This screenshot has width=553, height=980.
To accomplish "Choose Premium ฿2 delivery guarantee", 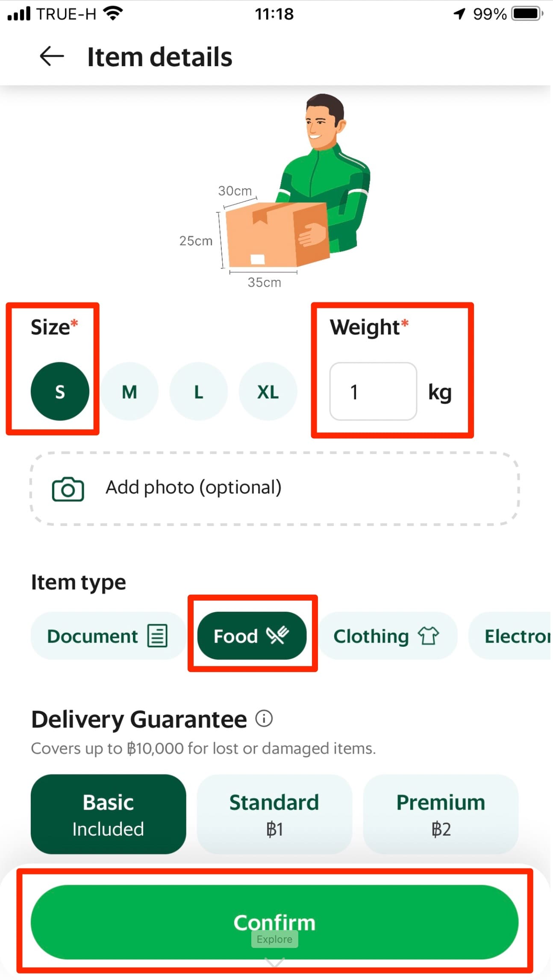I will [x=441, y=814].
